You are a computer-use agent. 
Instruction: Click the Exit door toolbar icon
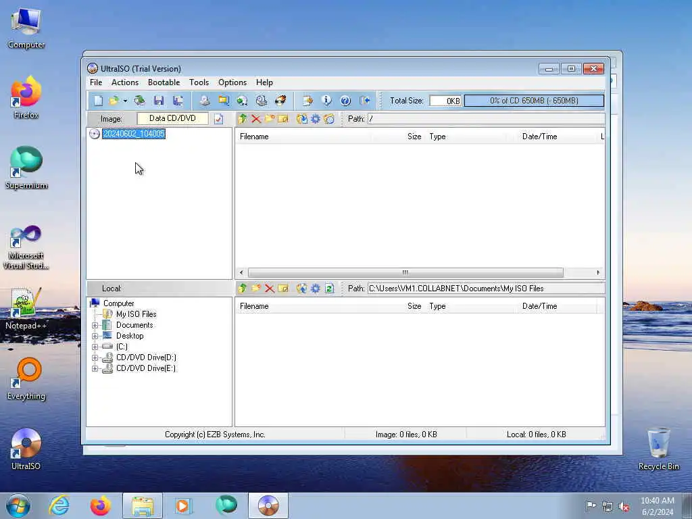click(364, 101)
